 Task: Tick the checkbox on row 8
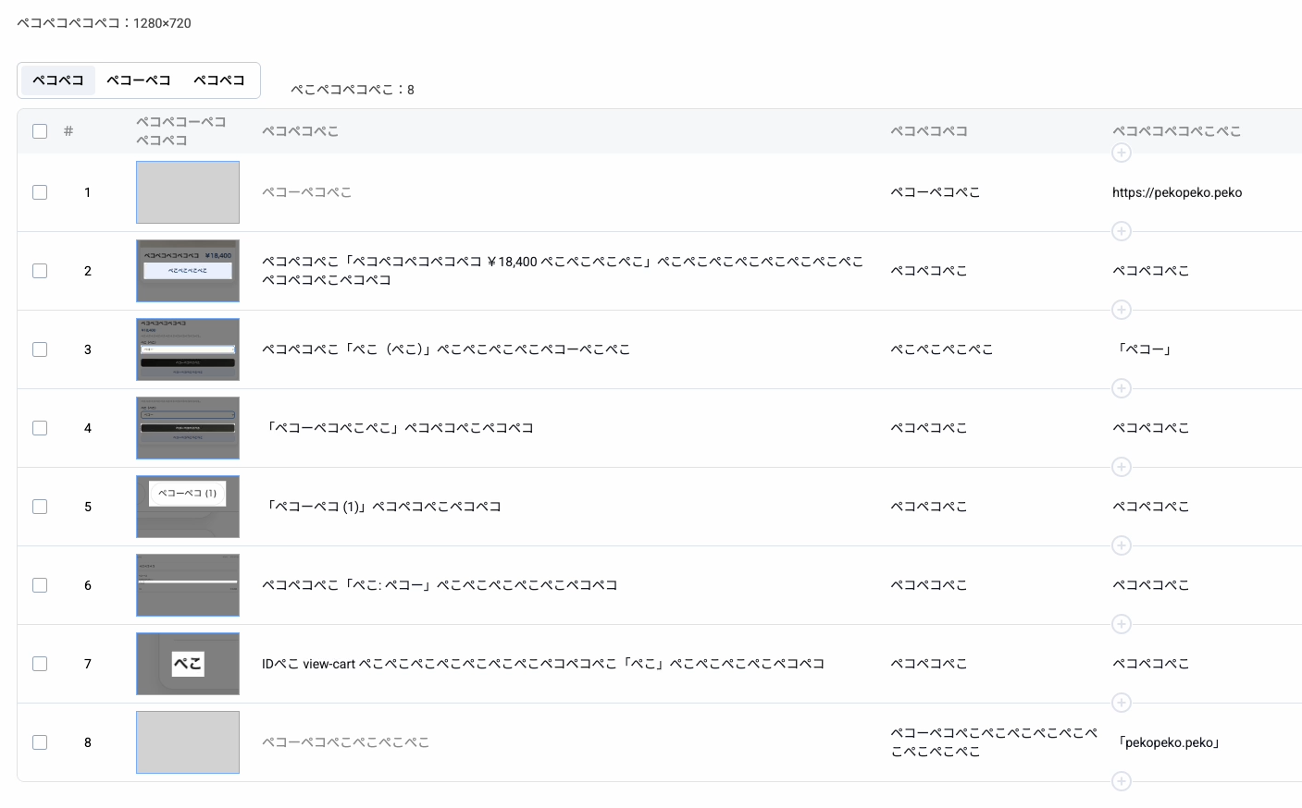(40, 742)
